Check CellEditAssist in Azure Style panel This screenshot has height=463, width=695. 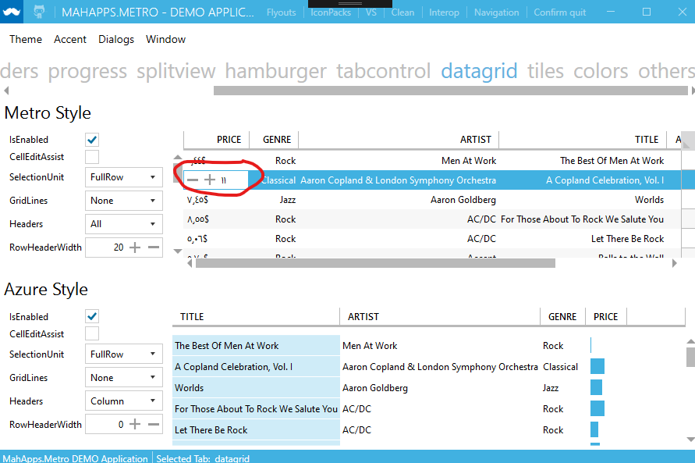(x=91, y=333)
